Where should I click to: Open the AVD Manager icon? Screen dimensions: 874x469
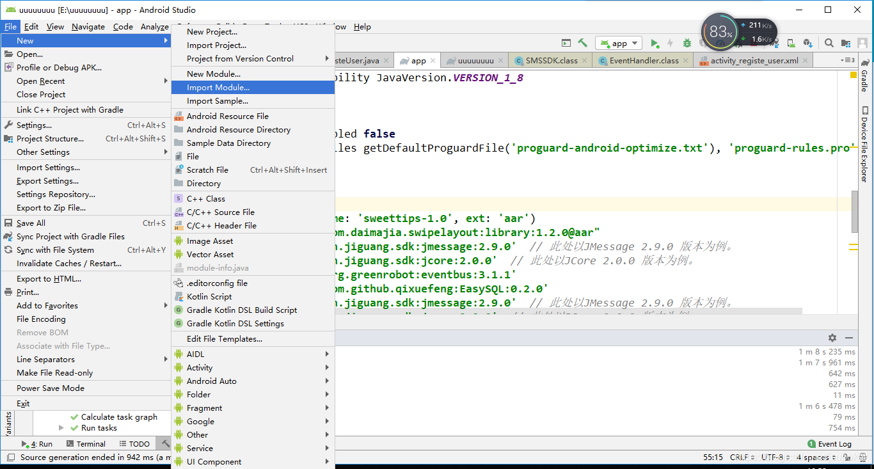coord(791,43)
